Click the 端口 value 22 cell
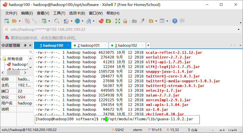243x133 pixels. coord(25,91)
